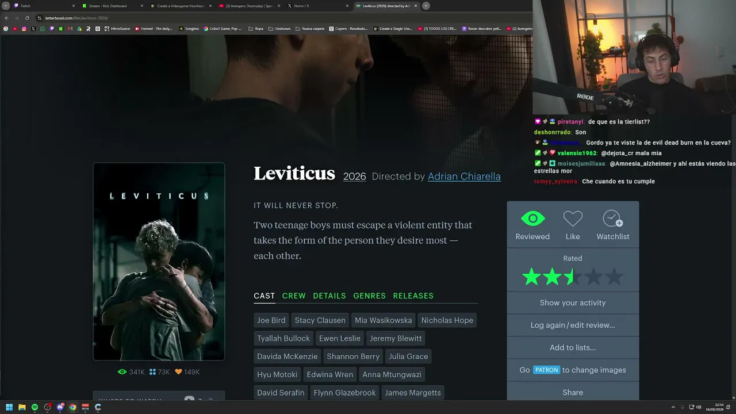This screenshot has height=414, width=736.
Task: Switch to the Genres tab
Action: coord(370,296)
